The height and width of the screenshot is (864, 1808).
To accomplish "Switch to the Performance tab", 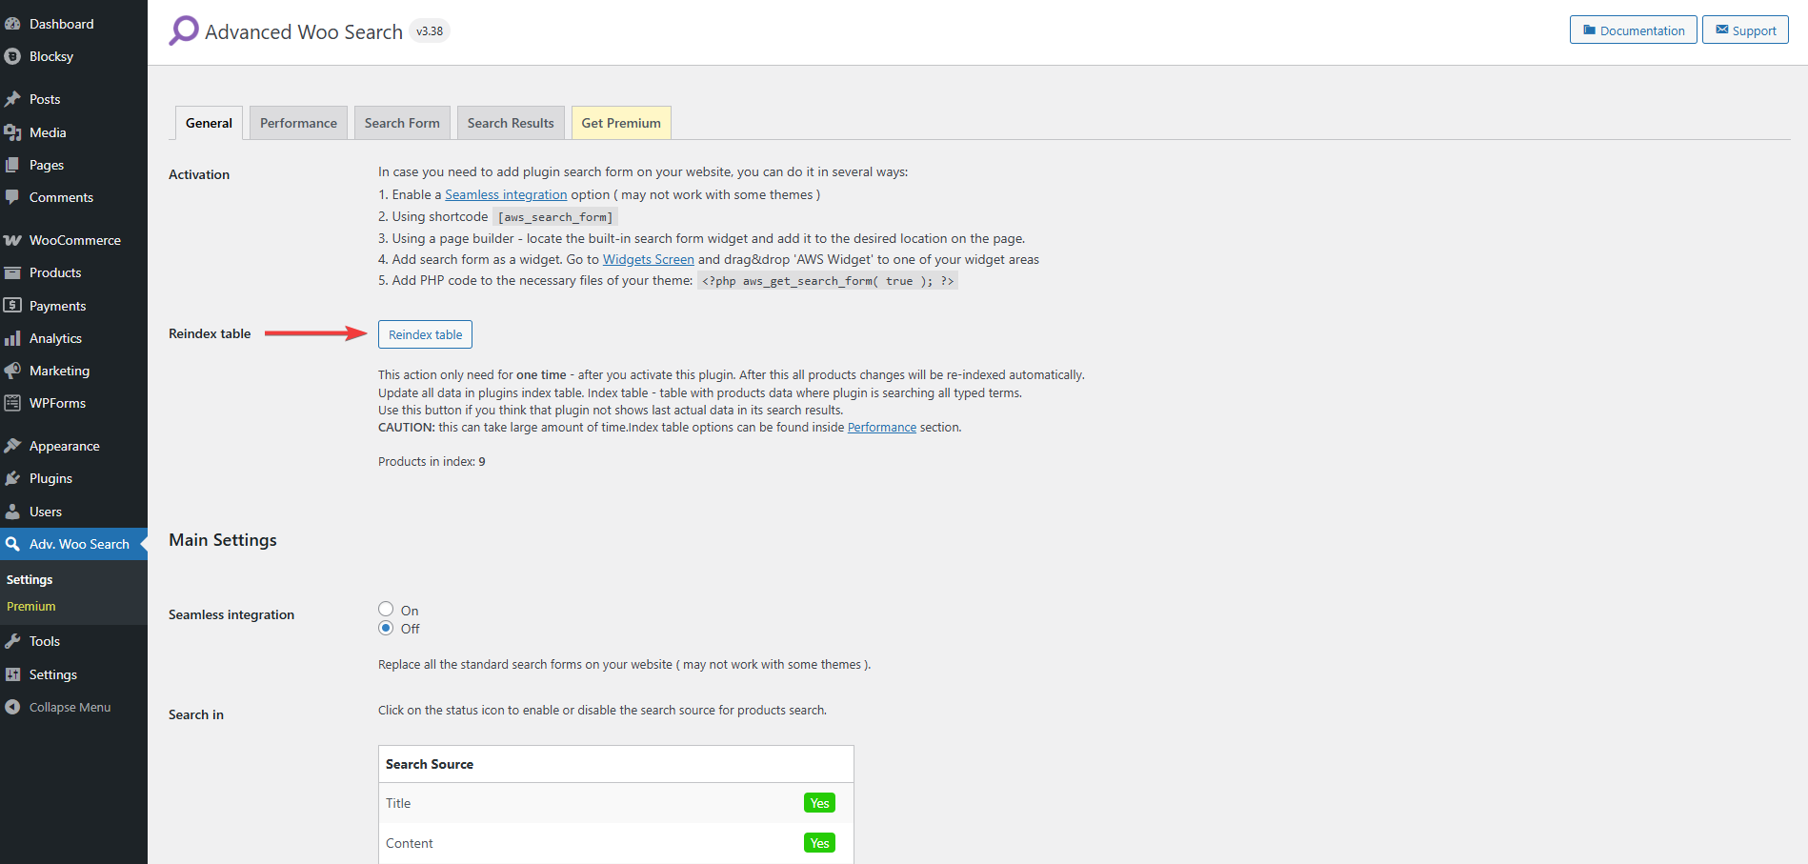I will (x=298, y=123).
